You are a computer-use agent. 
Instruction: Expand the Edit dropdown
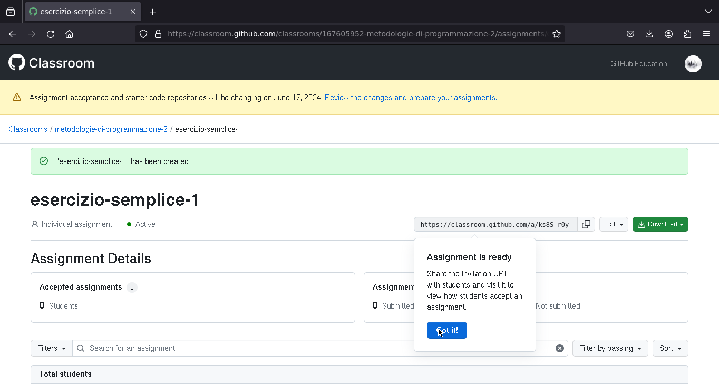click(x=614, y=224)
